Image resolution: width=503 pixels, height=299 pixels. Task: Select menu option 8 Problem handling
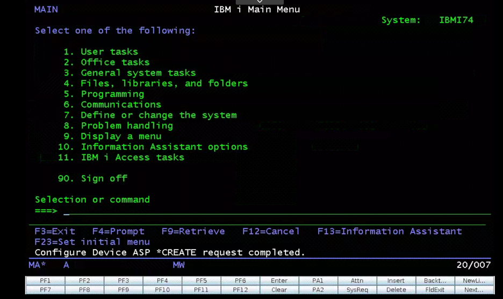coord(118,126)
